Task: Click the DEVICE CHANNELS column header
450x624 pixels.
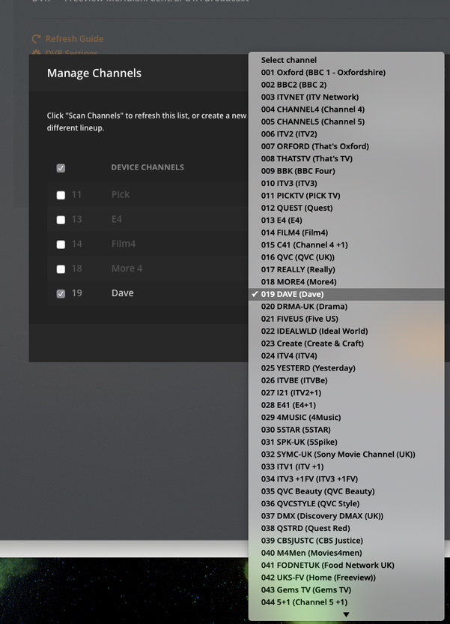Action: pos(148,167)
